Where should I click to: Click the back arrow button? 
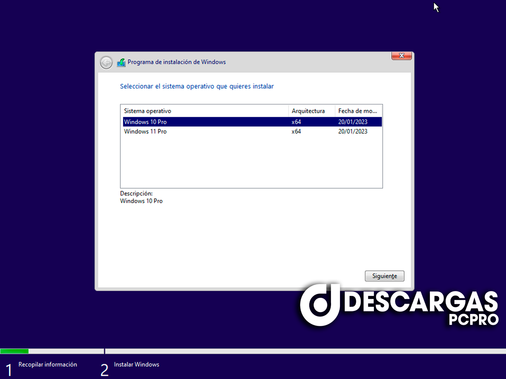(x=106, y=62)
